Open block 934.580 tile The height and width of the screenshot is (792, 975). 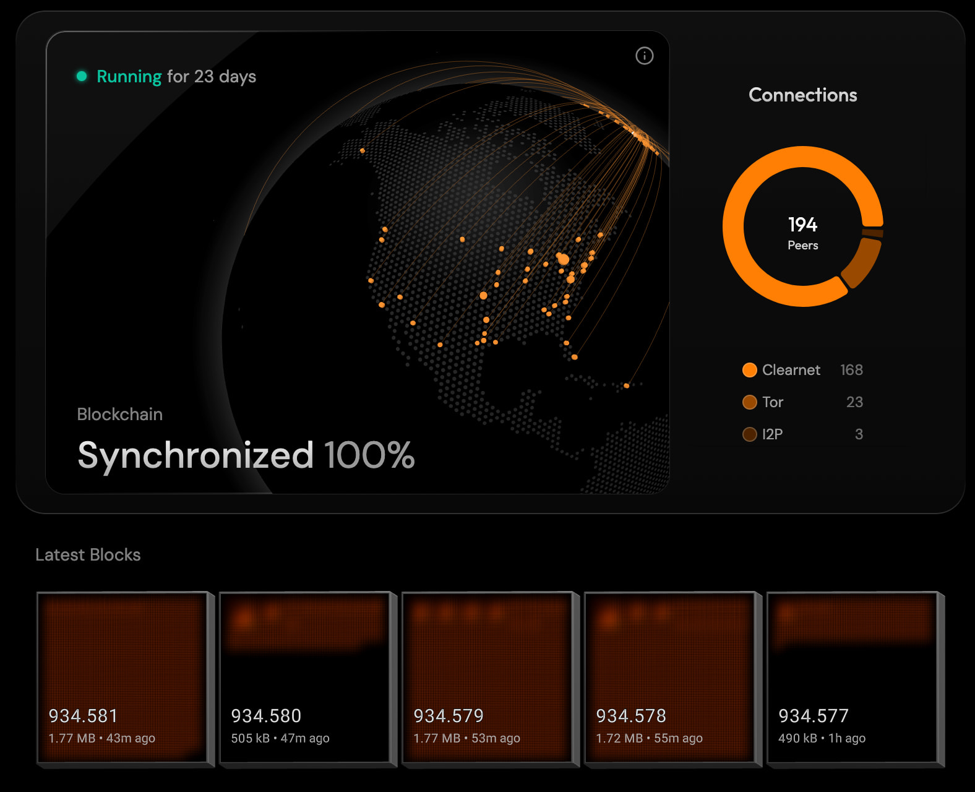[x=305, y=678]
